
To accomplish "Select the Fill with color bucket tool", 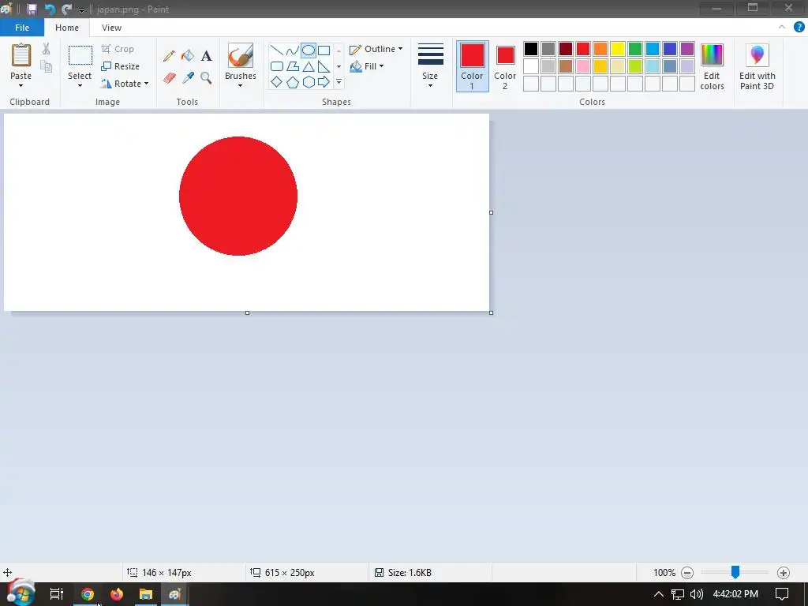I will click(x=188, y=56).
